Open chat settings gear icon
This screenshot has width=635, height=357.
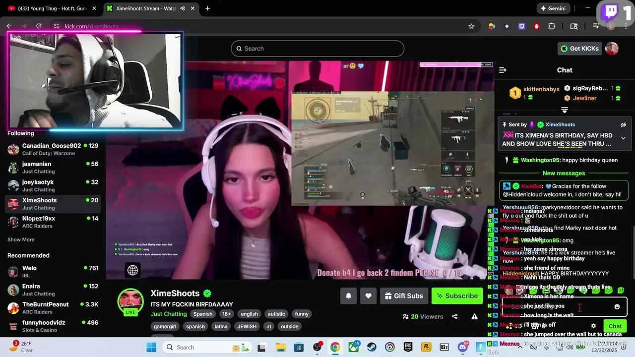click(x=593, y=326)
